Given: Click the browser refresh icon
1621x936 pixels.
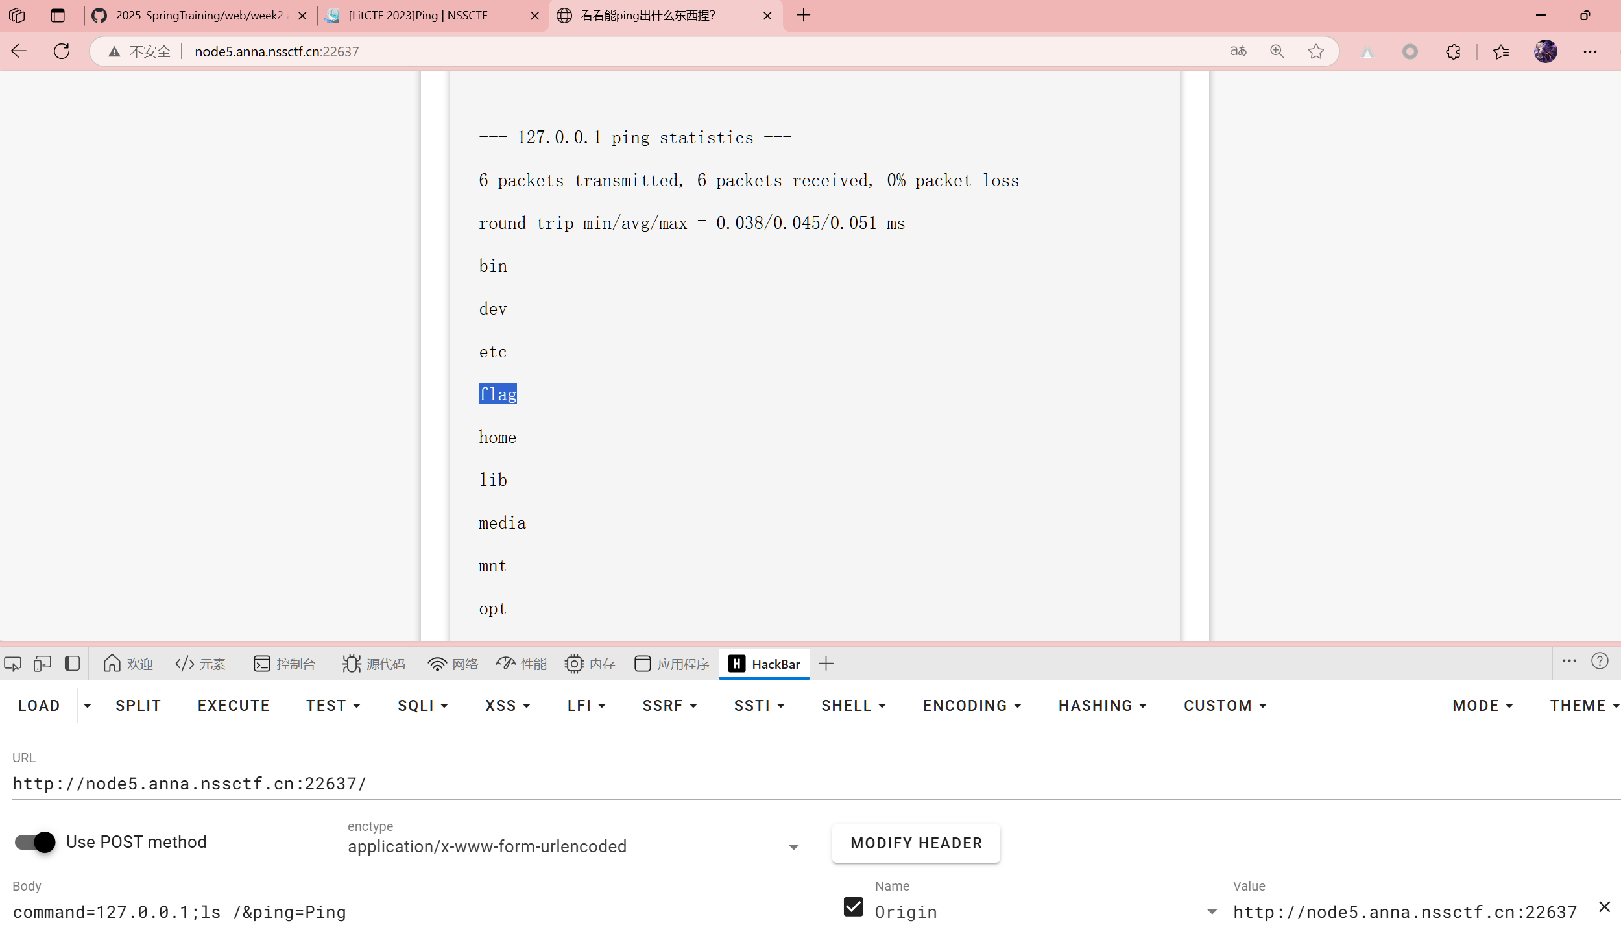Looking at the screenshot, I should pyautogui.click(x=62, y=51).
